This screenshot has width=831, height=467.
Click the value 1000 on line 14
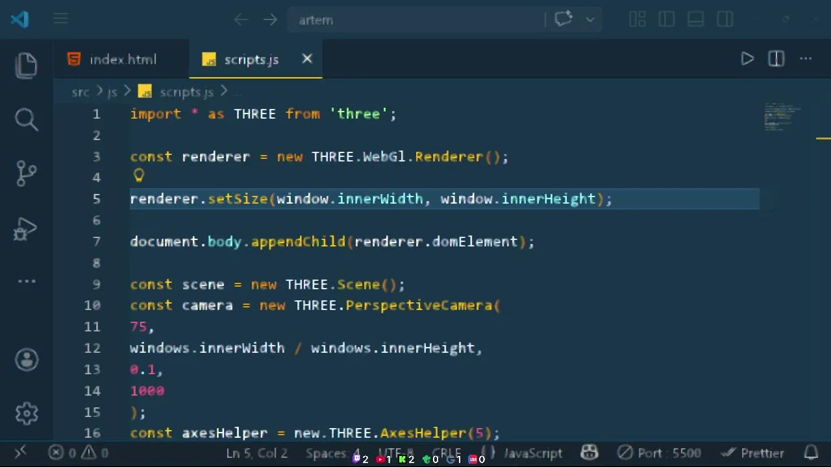tap(147, 391)
